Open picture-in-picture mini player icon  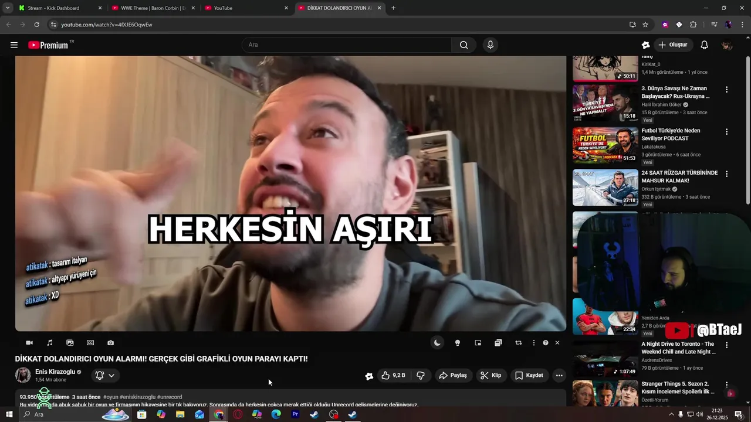point(478,343)
